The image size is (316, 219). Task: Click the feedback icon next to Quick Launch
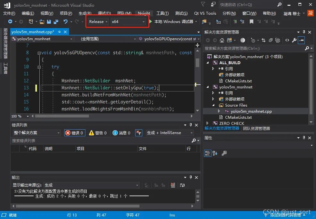pyautogui.click(x=213, y=4)
